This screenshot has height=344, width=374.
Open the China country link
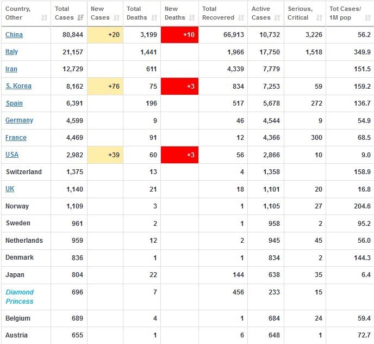coord(14,35)
